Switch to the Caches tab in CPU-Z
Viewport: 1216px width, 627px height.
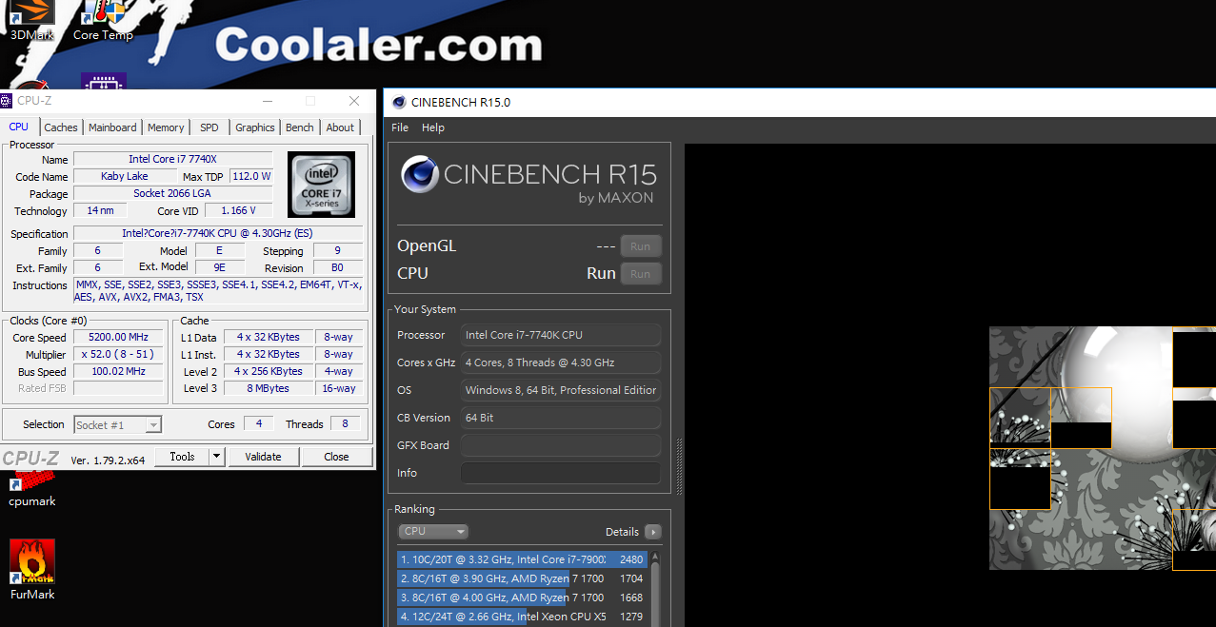pyautogui.click(x=61, y=127)
